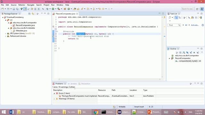Expand the Warnings (19 items) group
This screenshot has width=205, height=115.
tap(54, 99)
